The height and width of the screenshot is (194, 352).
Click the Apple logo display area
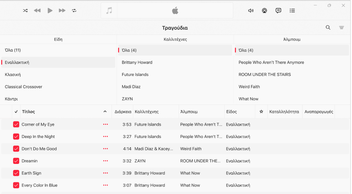click(175, 11)
